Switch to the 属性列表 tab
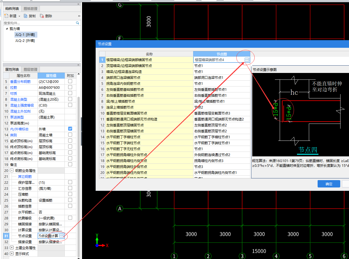This screenshot has height=259, width=349. (12, 69)
